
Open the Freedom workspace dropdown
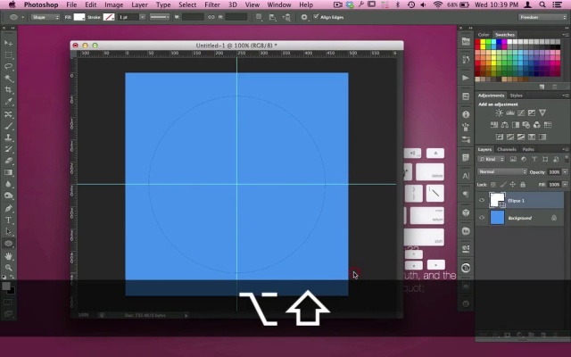pyautogui.click(x=542, y=17)
